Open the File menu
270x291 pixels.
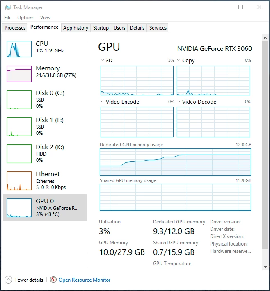click(x=8, y=18)
